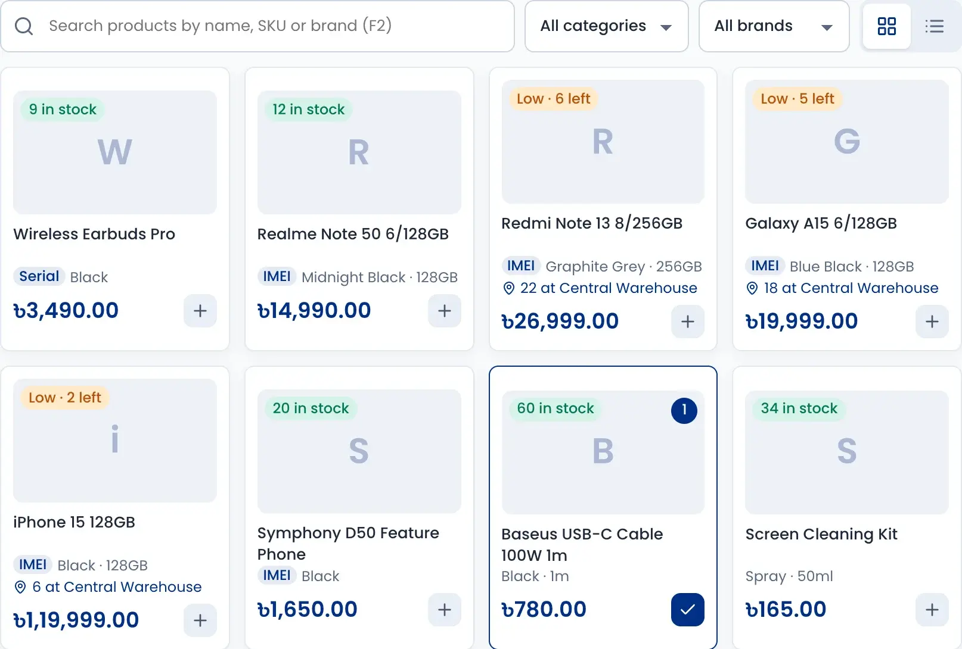Click the 'Low · 6 left' stock badge

tap(553, 99)
